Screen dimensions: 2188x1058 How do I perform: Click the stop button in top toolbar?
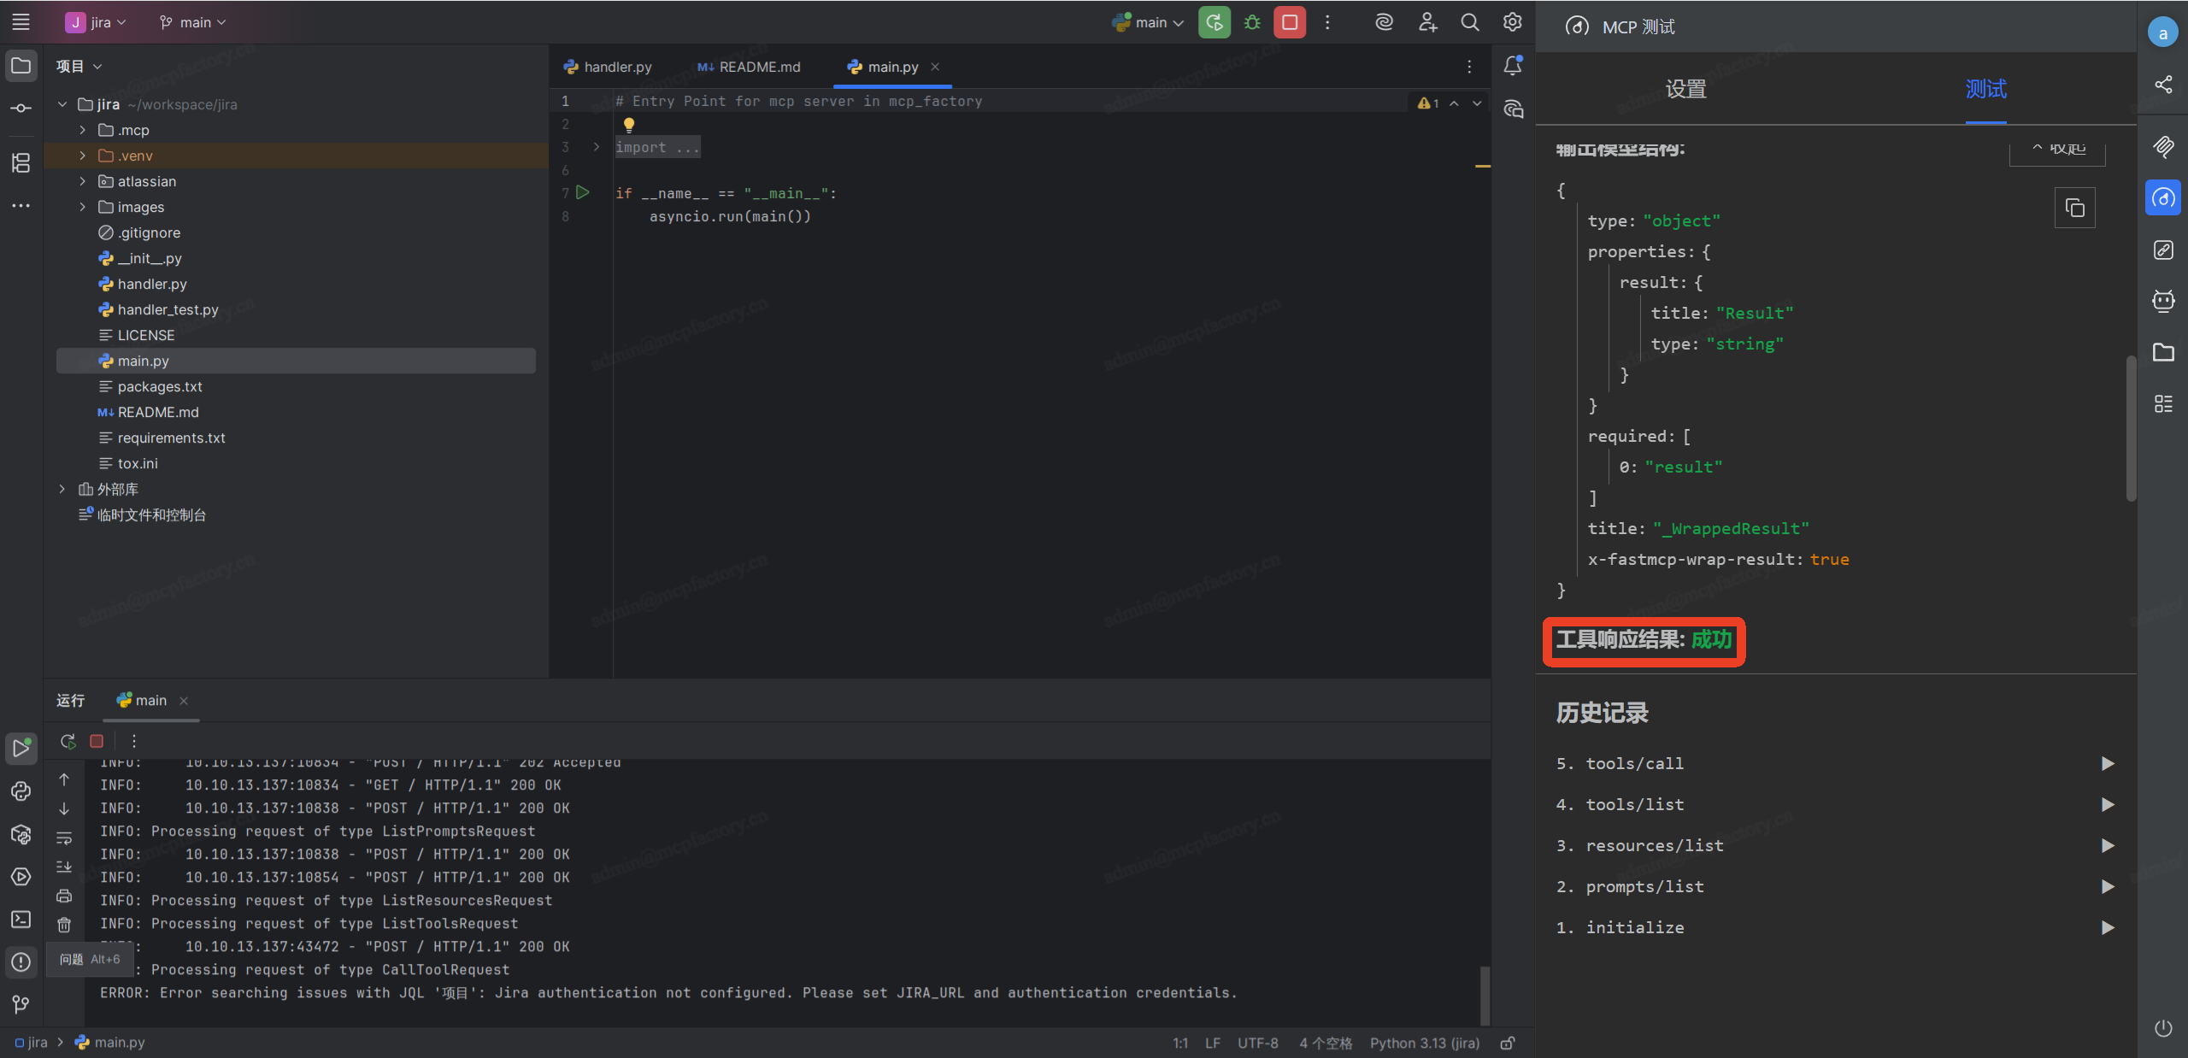[x=1289, y=22]
